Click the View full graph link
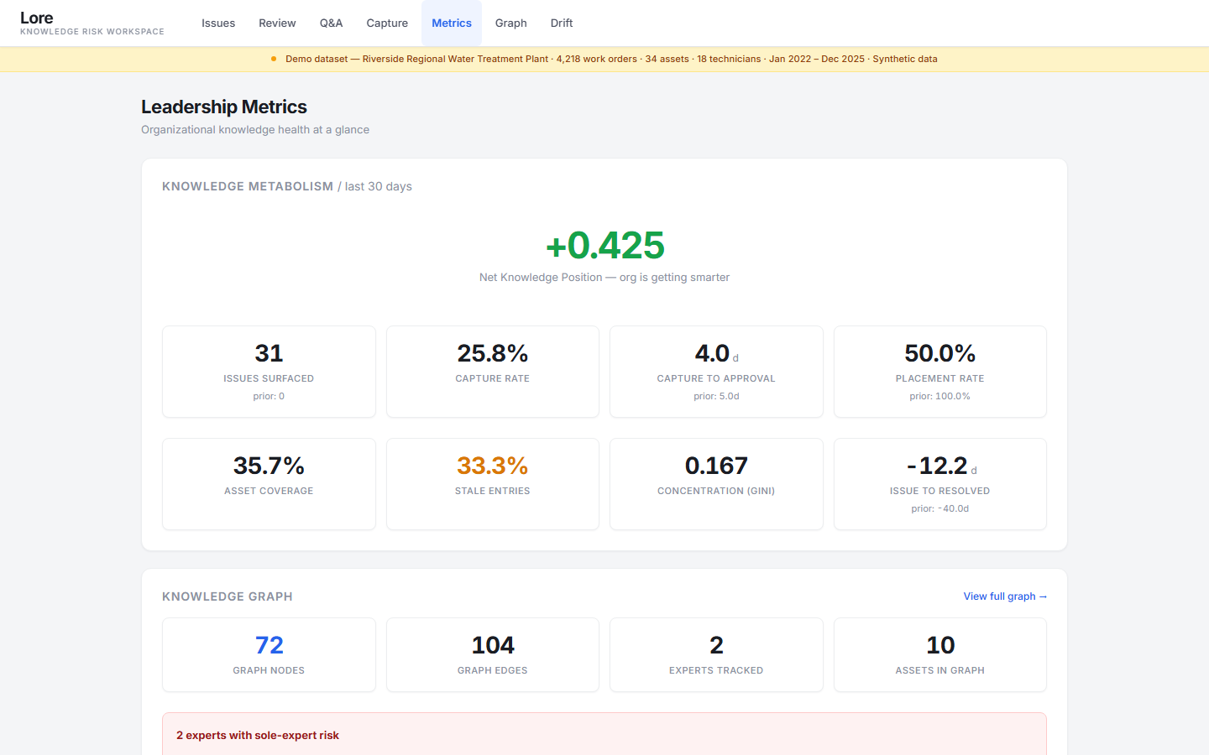Viewport: 1209px width, 755px height. (1004, 596)
